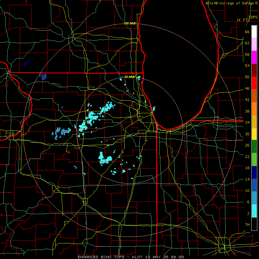
Task: Select the white legend swatch at top
Action: 254,32
